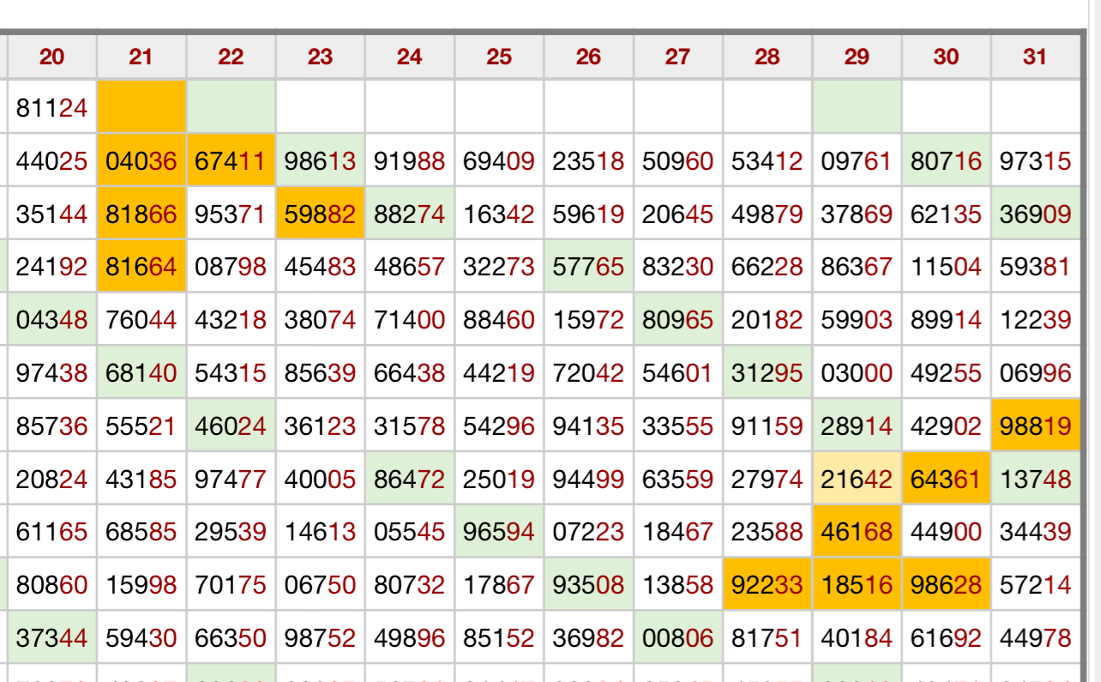Select column header 25
Image resolution: width=1101 pixels, height=682 pixels.
pos(499,57)
